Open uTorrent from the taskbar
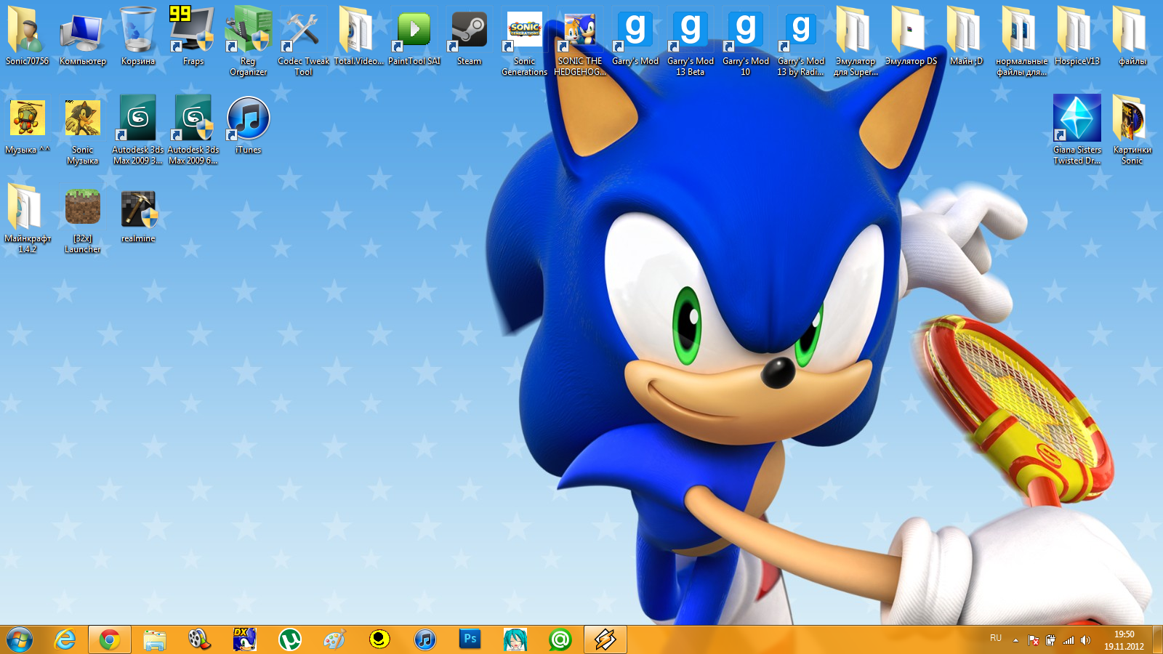The height and width of the screenshot is (654, 1163). pyautogui.click(x=289, y=639)
